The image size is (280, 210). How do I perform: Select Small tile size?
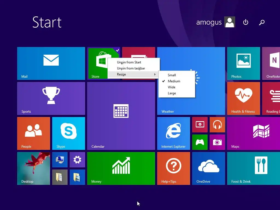pyautogui.click(x=177, y=75)
